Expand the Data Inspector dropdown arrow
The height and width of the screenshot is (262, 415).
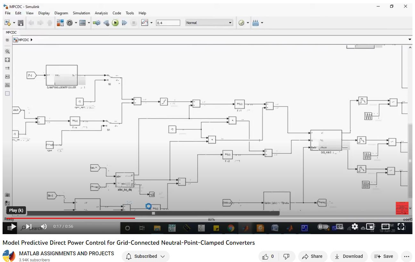tap(152, 23)
